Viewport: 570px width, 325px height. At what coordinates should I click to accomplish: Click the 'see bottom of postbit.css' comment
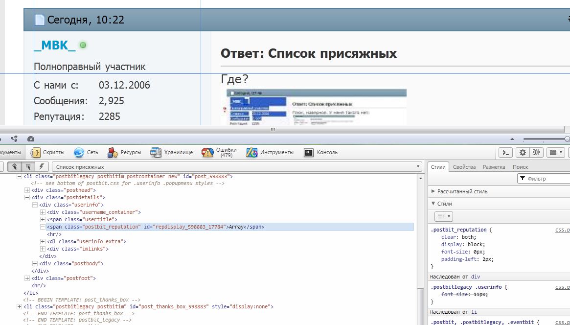(x=128, y=183)
